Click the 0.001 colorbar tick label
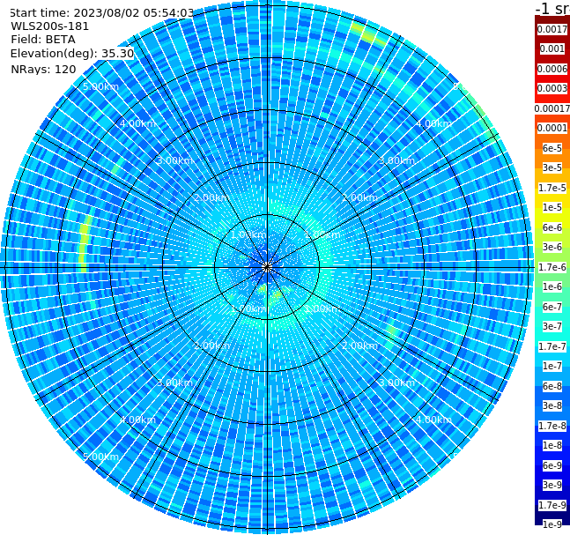The height and width of the screenshot is (535, 570). (x=552, y=48)
